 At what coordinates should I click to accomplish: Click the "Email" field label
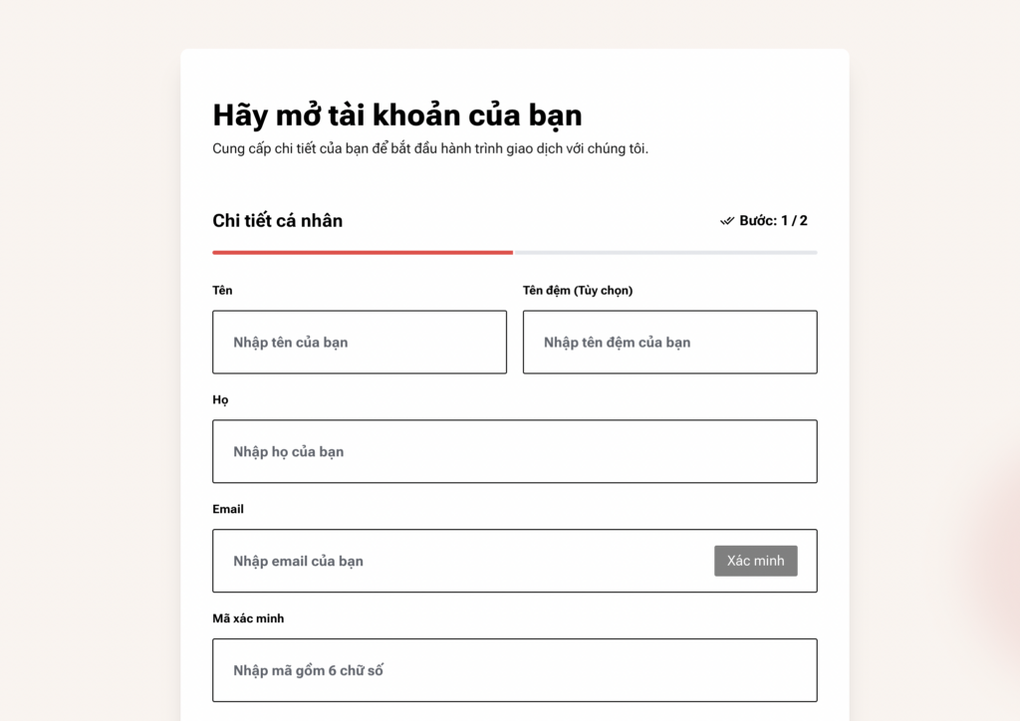pos(228,509)
